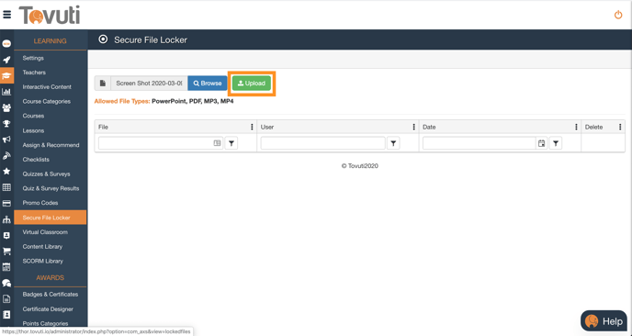Click the Date filter input field
632x336 pixels.
pos(480,143)
